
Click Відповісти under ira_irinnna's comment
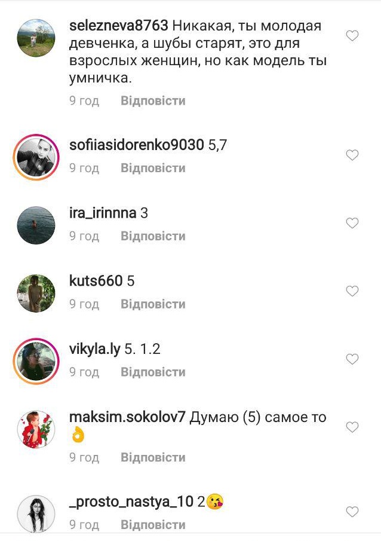click(x=153, y=236)
